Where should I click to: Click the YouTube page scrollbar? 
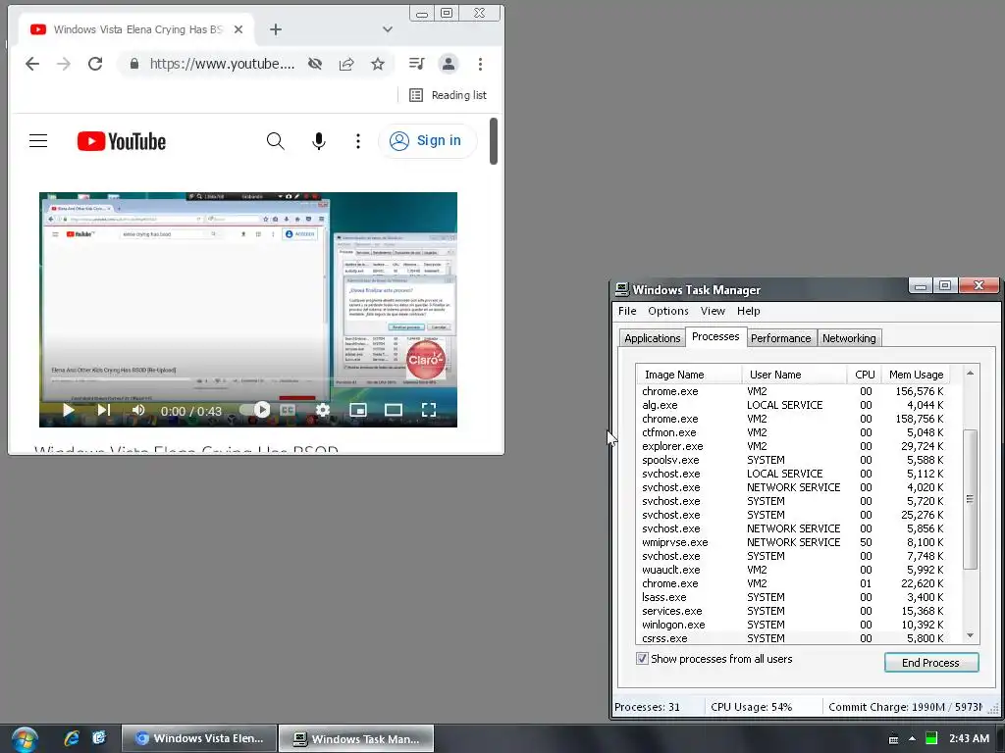coord(494,141)
